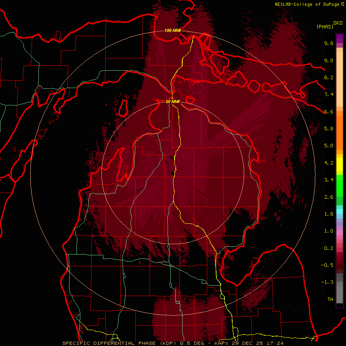The image size is (346, 346).
Task: Click the 9.8 scale value
Action: (x=329, y=43)
